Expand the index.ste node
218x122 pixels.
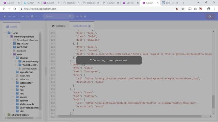coord(13,79)
